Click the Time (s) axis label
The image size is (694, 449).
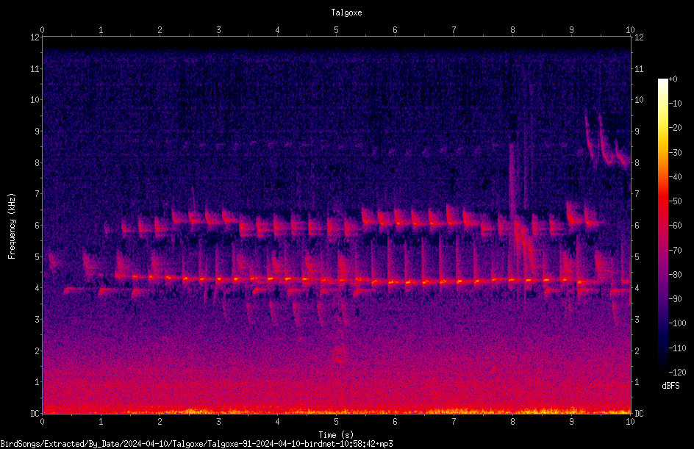pos(337,435)
